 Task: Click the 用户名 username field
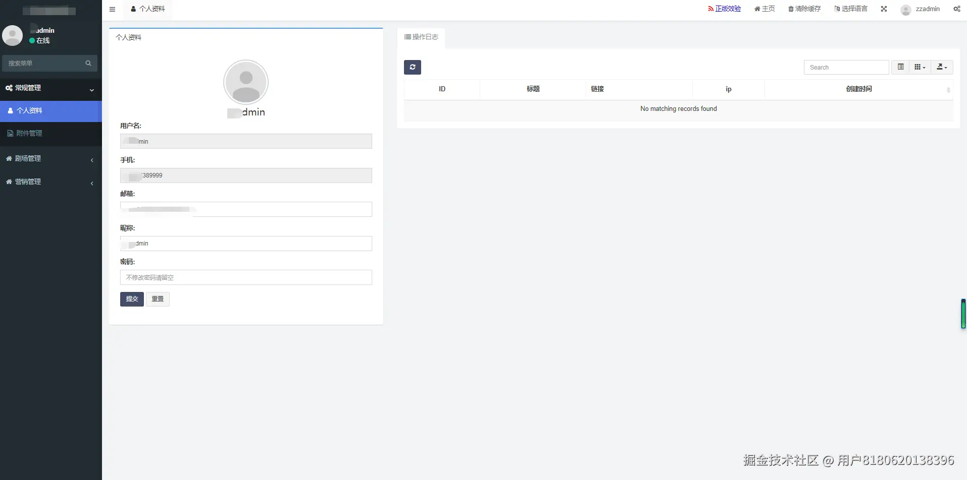pos(246,141)
